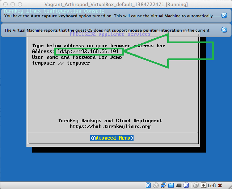The height and width of the screenshot is (189, 232).
Task: Click the mouse integration status icon
Action: coord(196,185)
